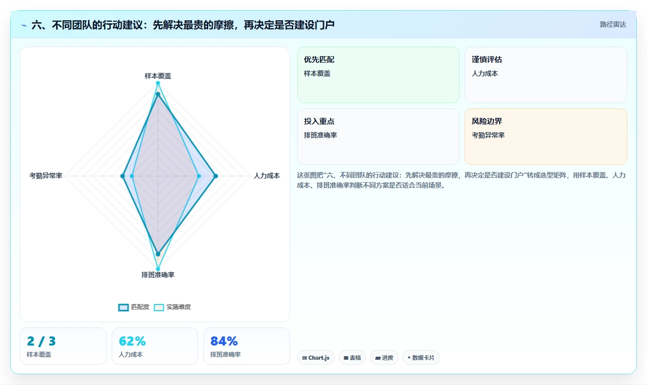Click the section title heading text
The height and width of the screenshot is (385, 647).
click(183, 25)
